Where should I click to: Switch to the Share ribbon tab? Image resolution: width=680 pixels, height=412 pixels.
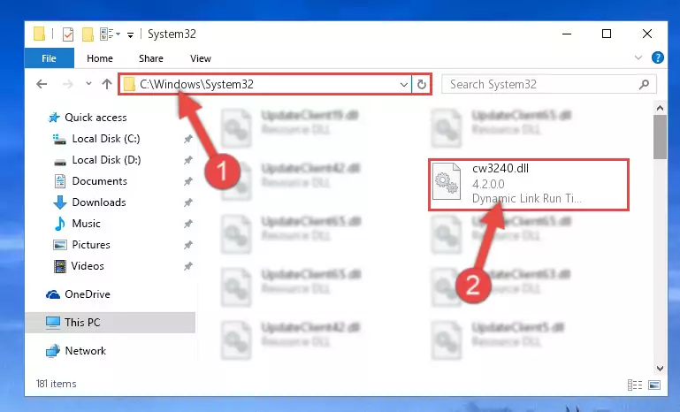[151, 58]
